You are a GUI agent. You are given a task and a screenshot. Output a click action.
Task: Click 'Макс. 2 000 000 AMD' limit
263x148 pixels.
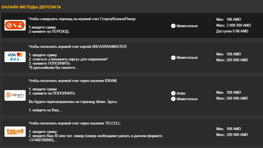(233, 25)
